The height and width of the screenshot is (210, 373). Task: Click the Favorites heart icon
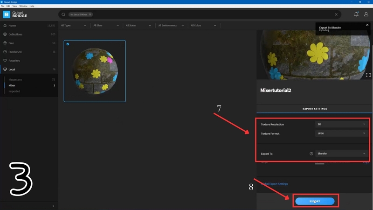(x=5, y=61)
